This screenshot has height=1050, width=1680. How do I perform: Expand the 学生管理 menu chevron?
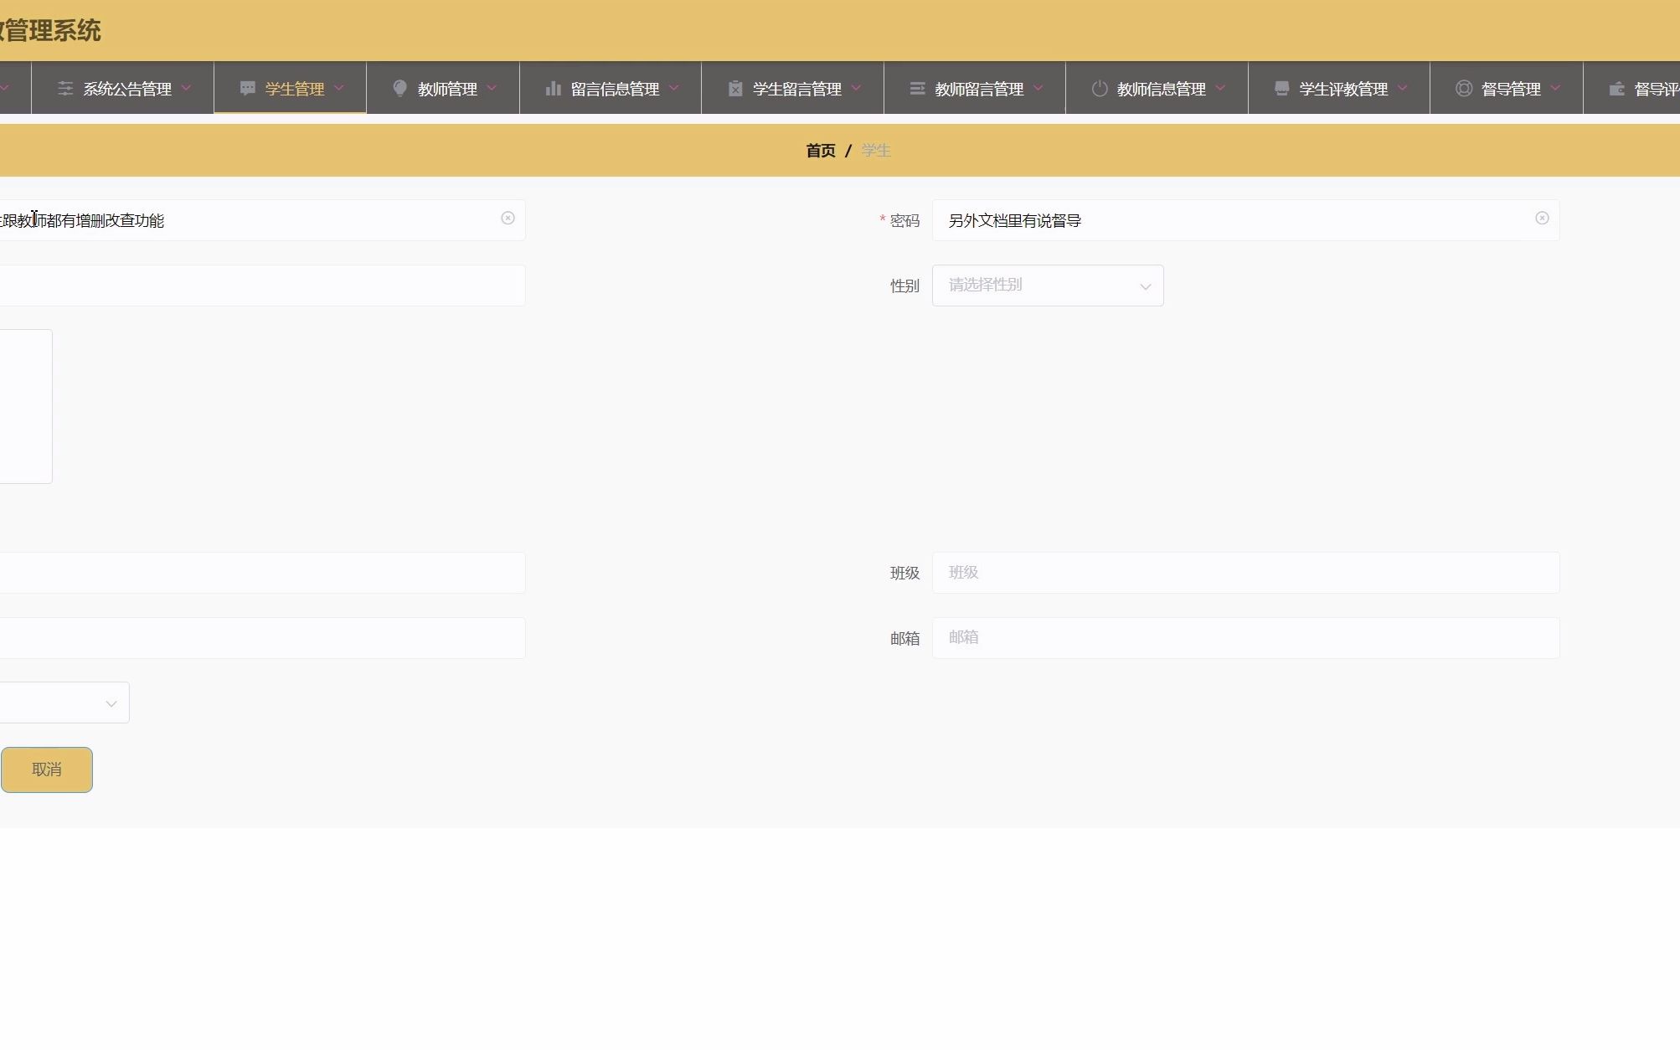pyautogui.click(x=339, y=88)
